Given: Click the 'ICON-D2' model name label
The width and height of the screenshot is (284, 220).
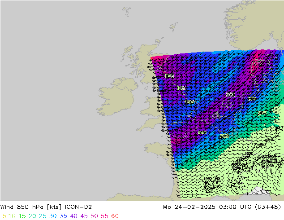Looking at the screenshot, I should [x=78, y=207].
